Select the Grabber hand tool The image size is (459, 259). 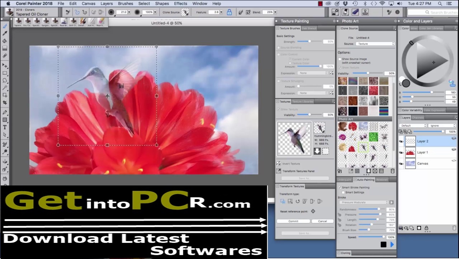(x=5, y=178)
